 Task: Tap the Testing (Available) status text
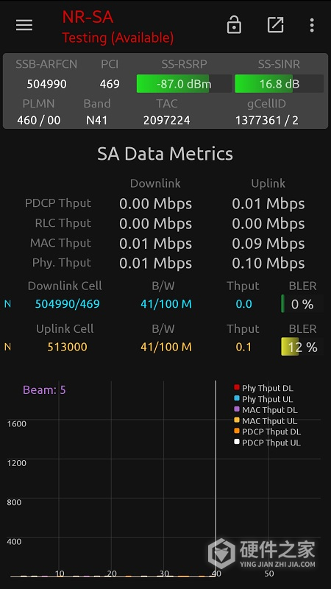tap(118, 38)
